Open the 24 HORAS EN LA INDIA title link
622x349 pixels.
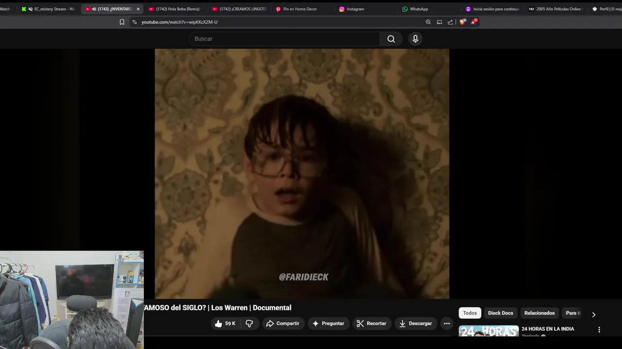tap(548, 329)
